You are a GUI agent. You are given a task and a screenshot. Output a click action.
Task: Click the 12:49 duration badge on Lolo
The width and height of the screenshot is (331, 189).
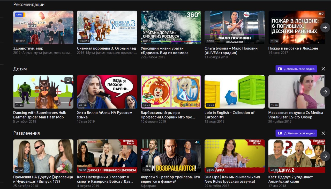pos(211,105)
